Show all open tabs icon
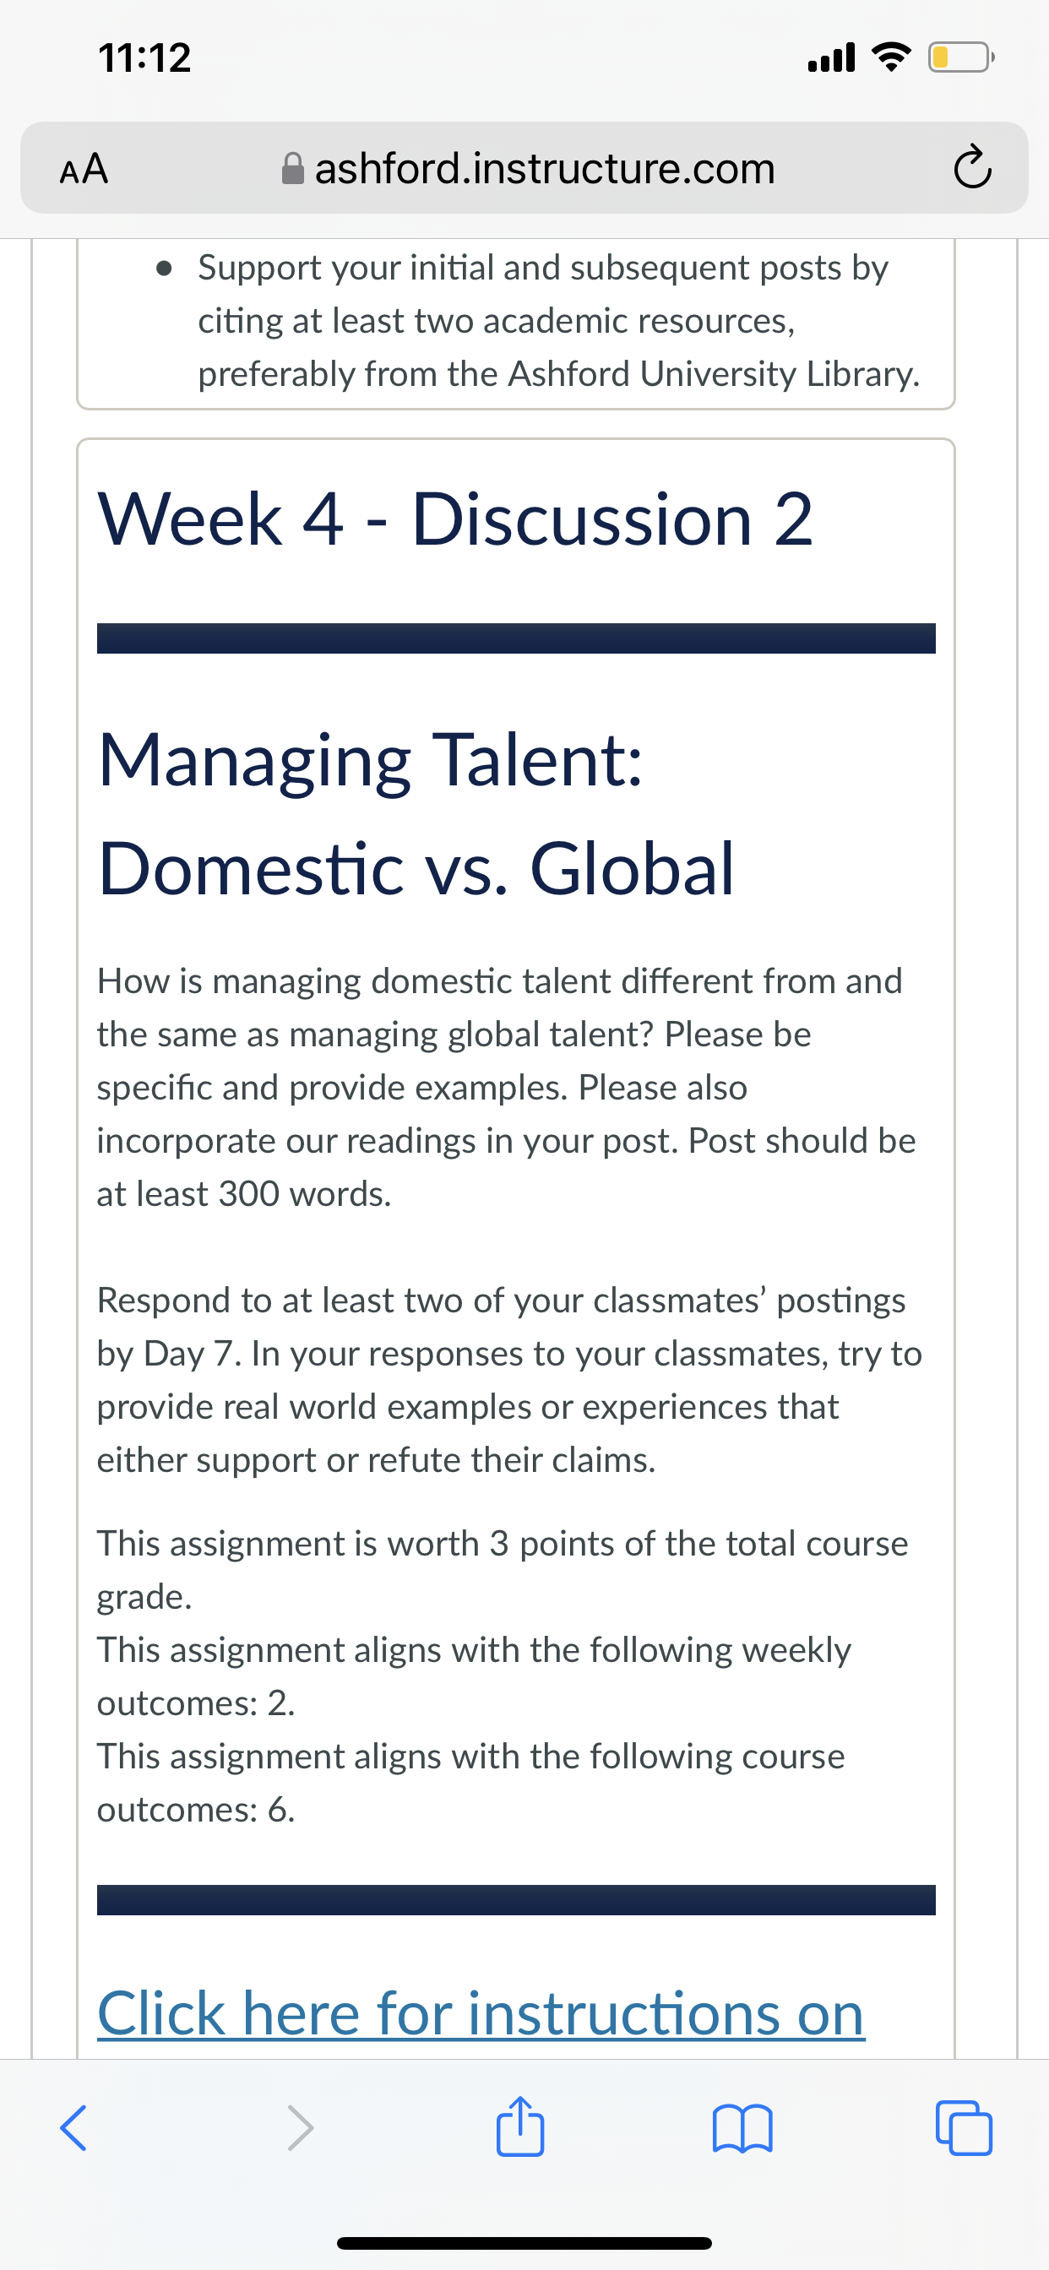Viewport: 1049px width, 2270px height. point(964,2129)
